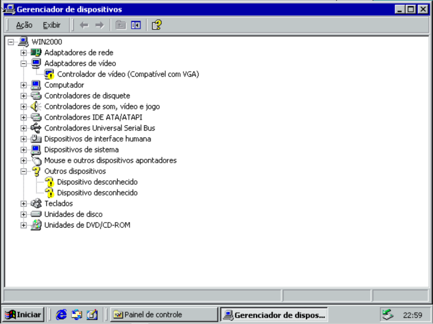The image size is (433, 324).
Task: Select the first Dispositivo desconhecido entry
Action: [97, 182]
